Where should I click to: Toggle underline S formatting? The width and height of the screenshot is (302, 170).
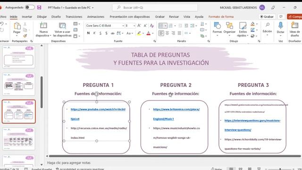pos(101,33)
